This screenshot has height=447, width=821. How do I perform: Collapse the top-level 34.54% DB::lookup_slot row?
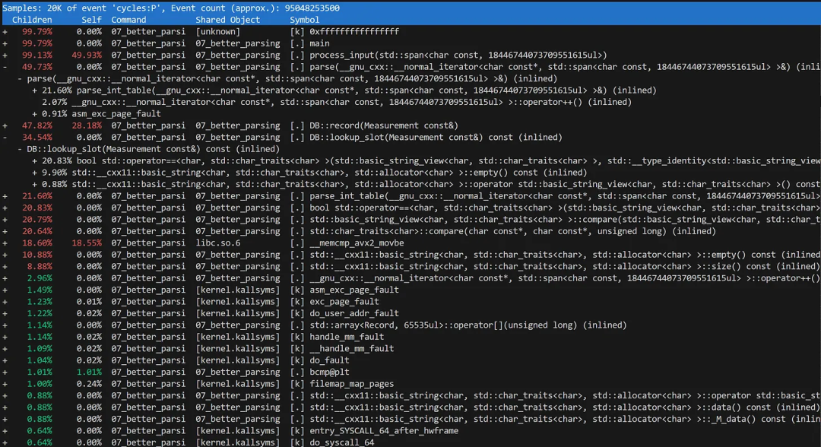pos(5,137)
